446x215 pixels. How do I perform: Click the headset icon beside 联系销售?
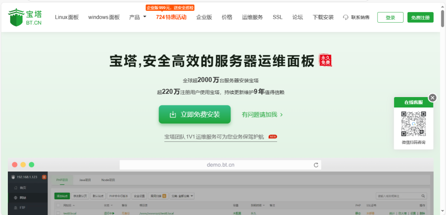[x=345, y=17]
